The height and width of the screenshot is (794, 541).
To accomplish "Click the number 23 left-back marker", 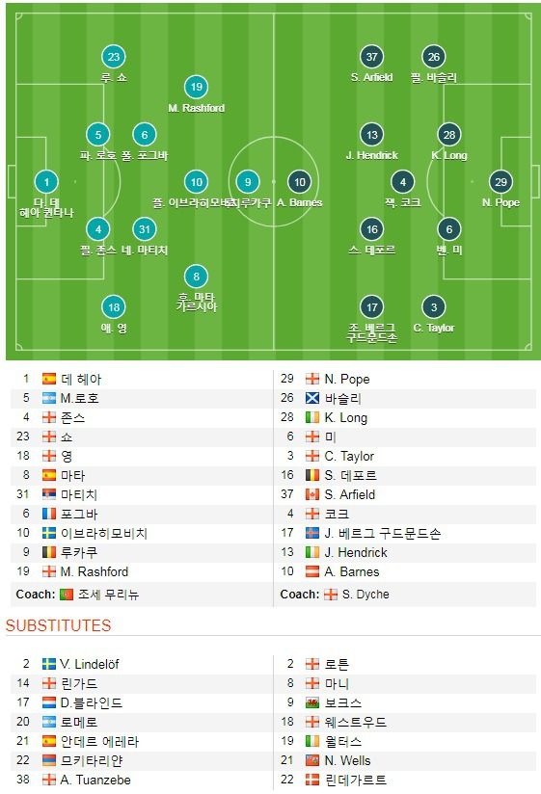I will pos(114,57).
